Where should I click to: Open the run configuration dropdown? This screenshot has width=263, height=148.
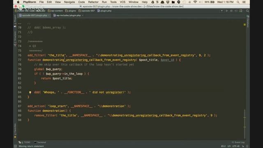coord(222,11)
